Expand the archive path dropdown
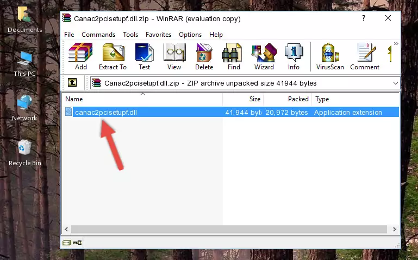Image resolution: width=418 pixels, height=260 pixels. pos(396,83)
